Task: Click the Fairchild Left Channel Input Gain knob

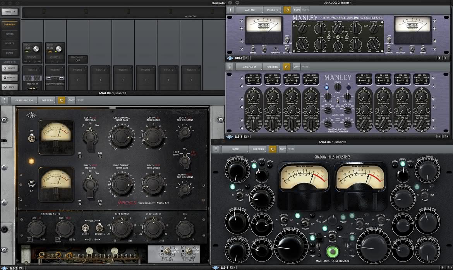Action: pos(122,137)
